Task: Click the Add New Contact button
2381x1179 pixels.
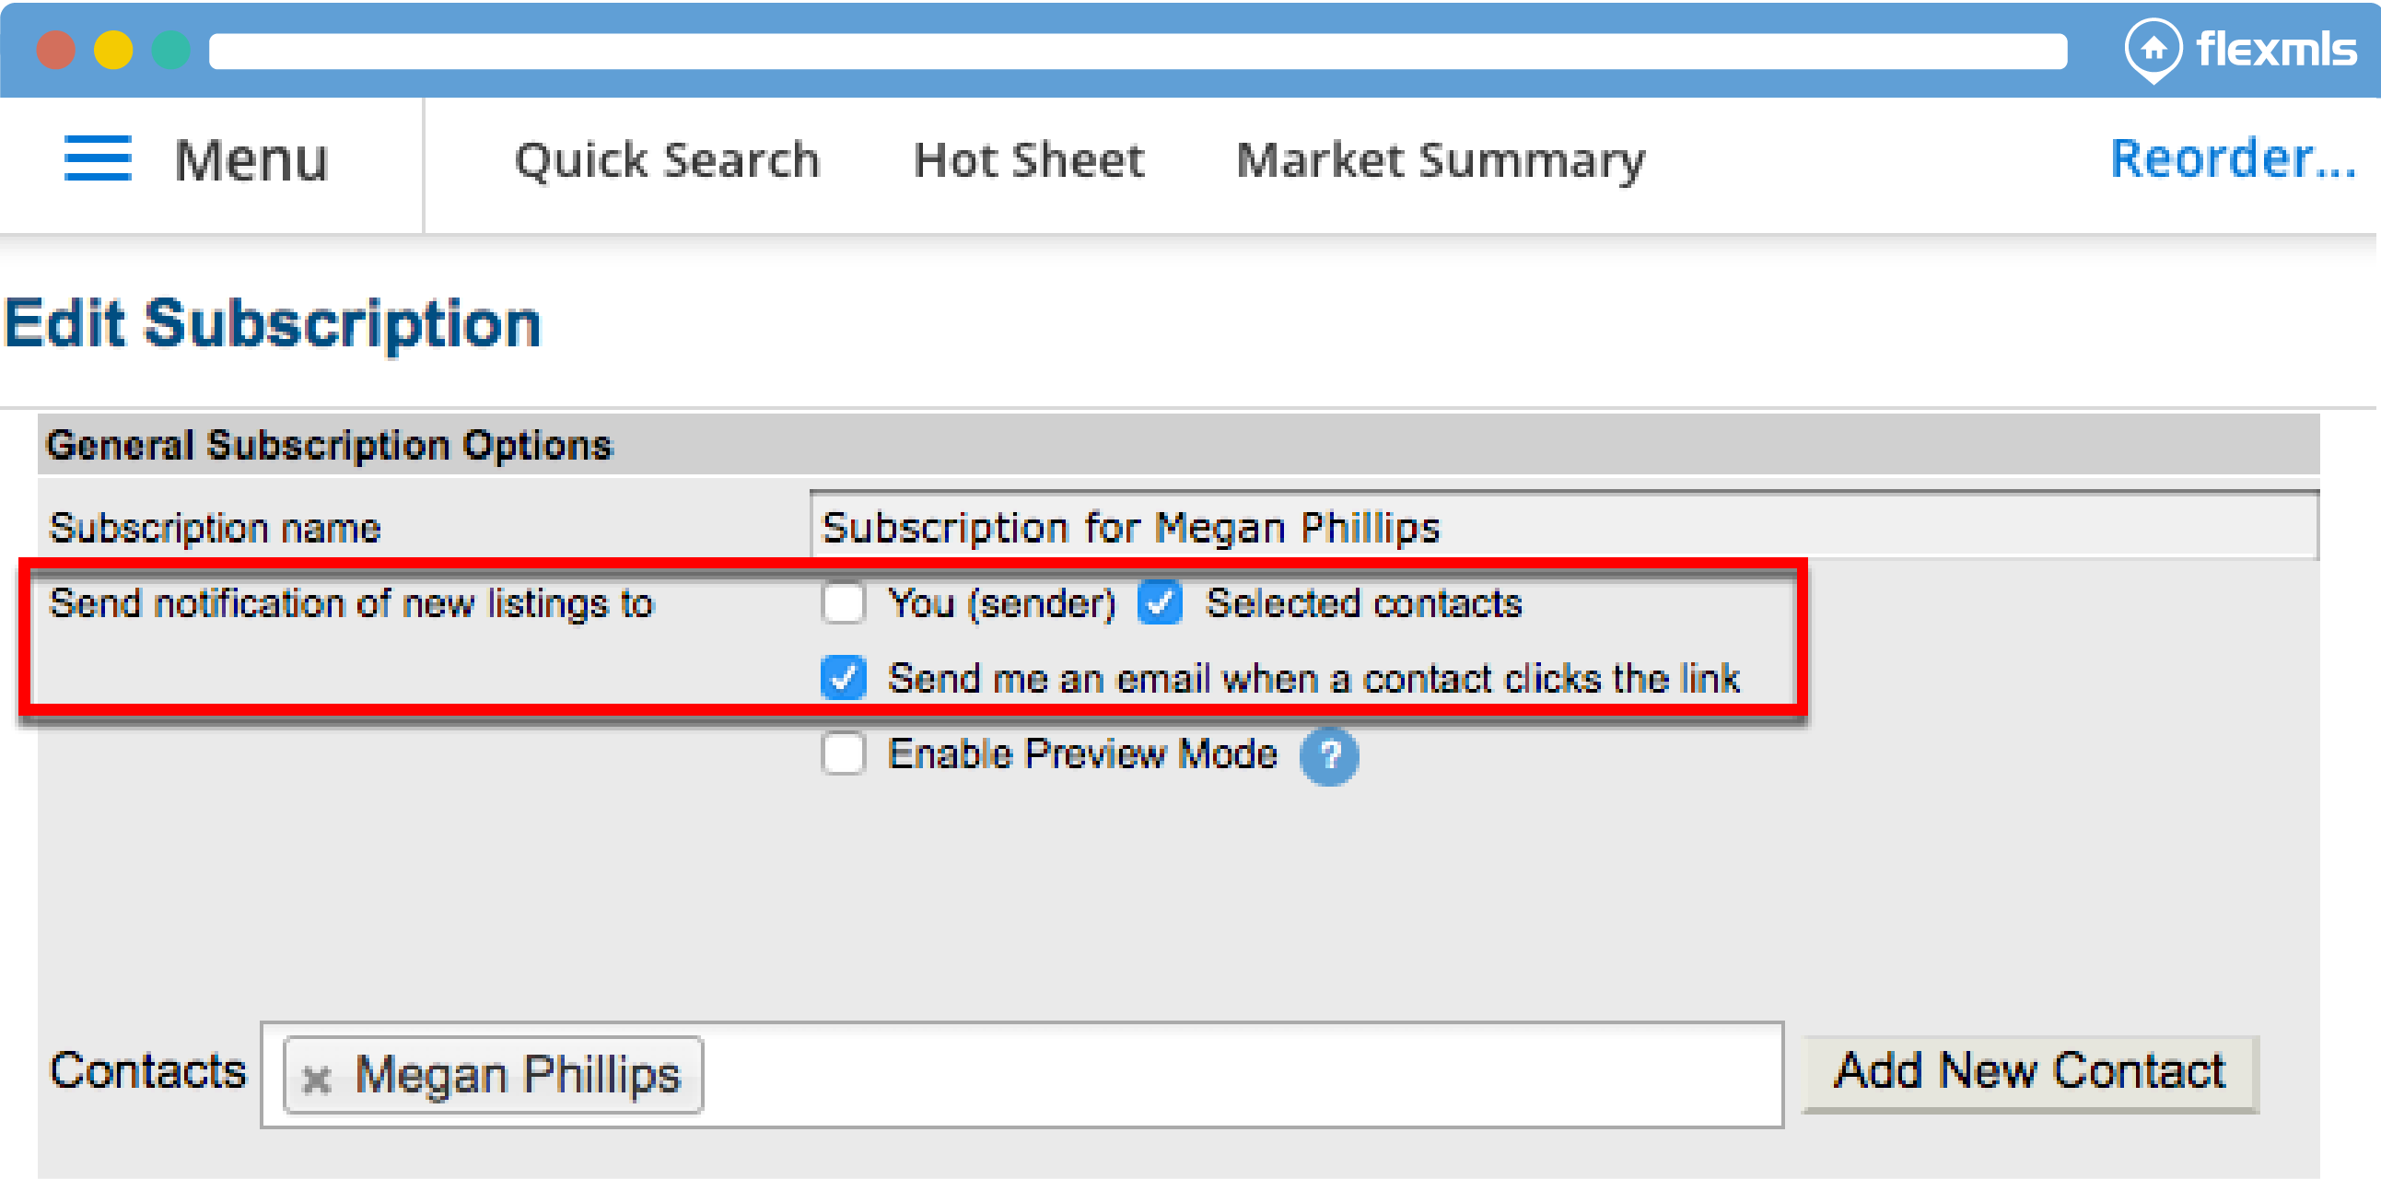Action: [x=2030, y=1073]
